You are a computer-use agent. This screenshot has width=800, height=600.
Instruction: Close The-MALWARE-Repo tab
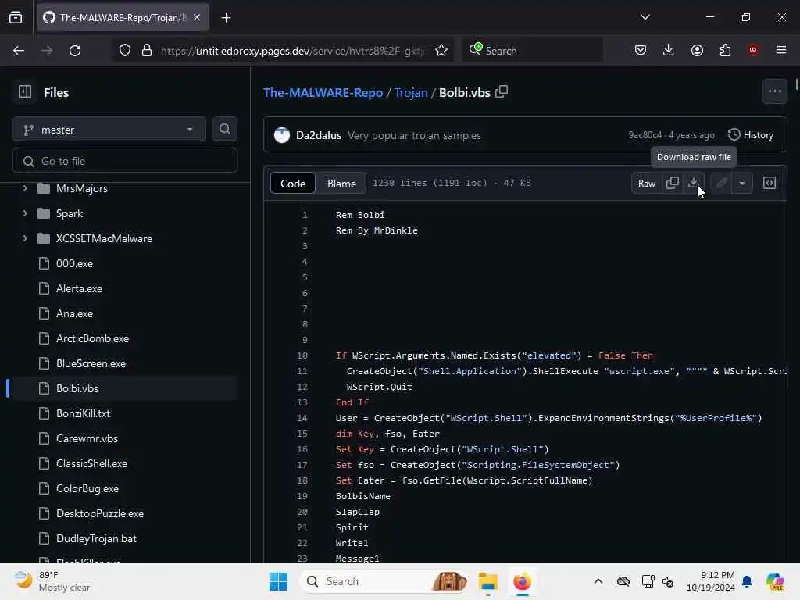(x=197, y=18)
